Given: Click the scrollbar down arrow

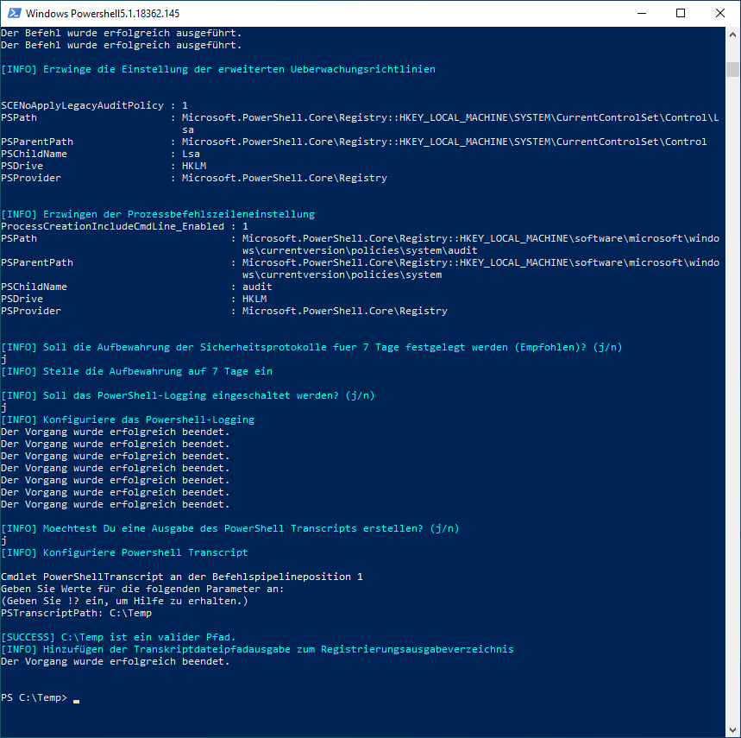Looking at the screenshot, I should (x=732, y=729).
